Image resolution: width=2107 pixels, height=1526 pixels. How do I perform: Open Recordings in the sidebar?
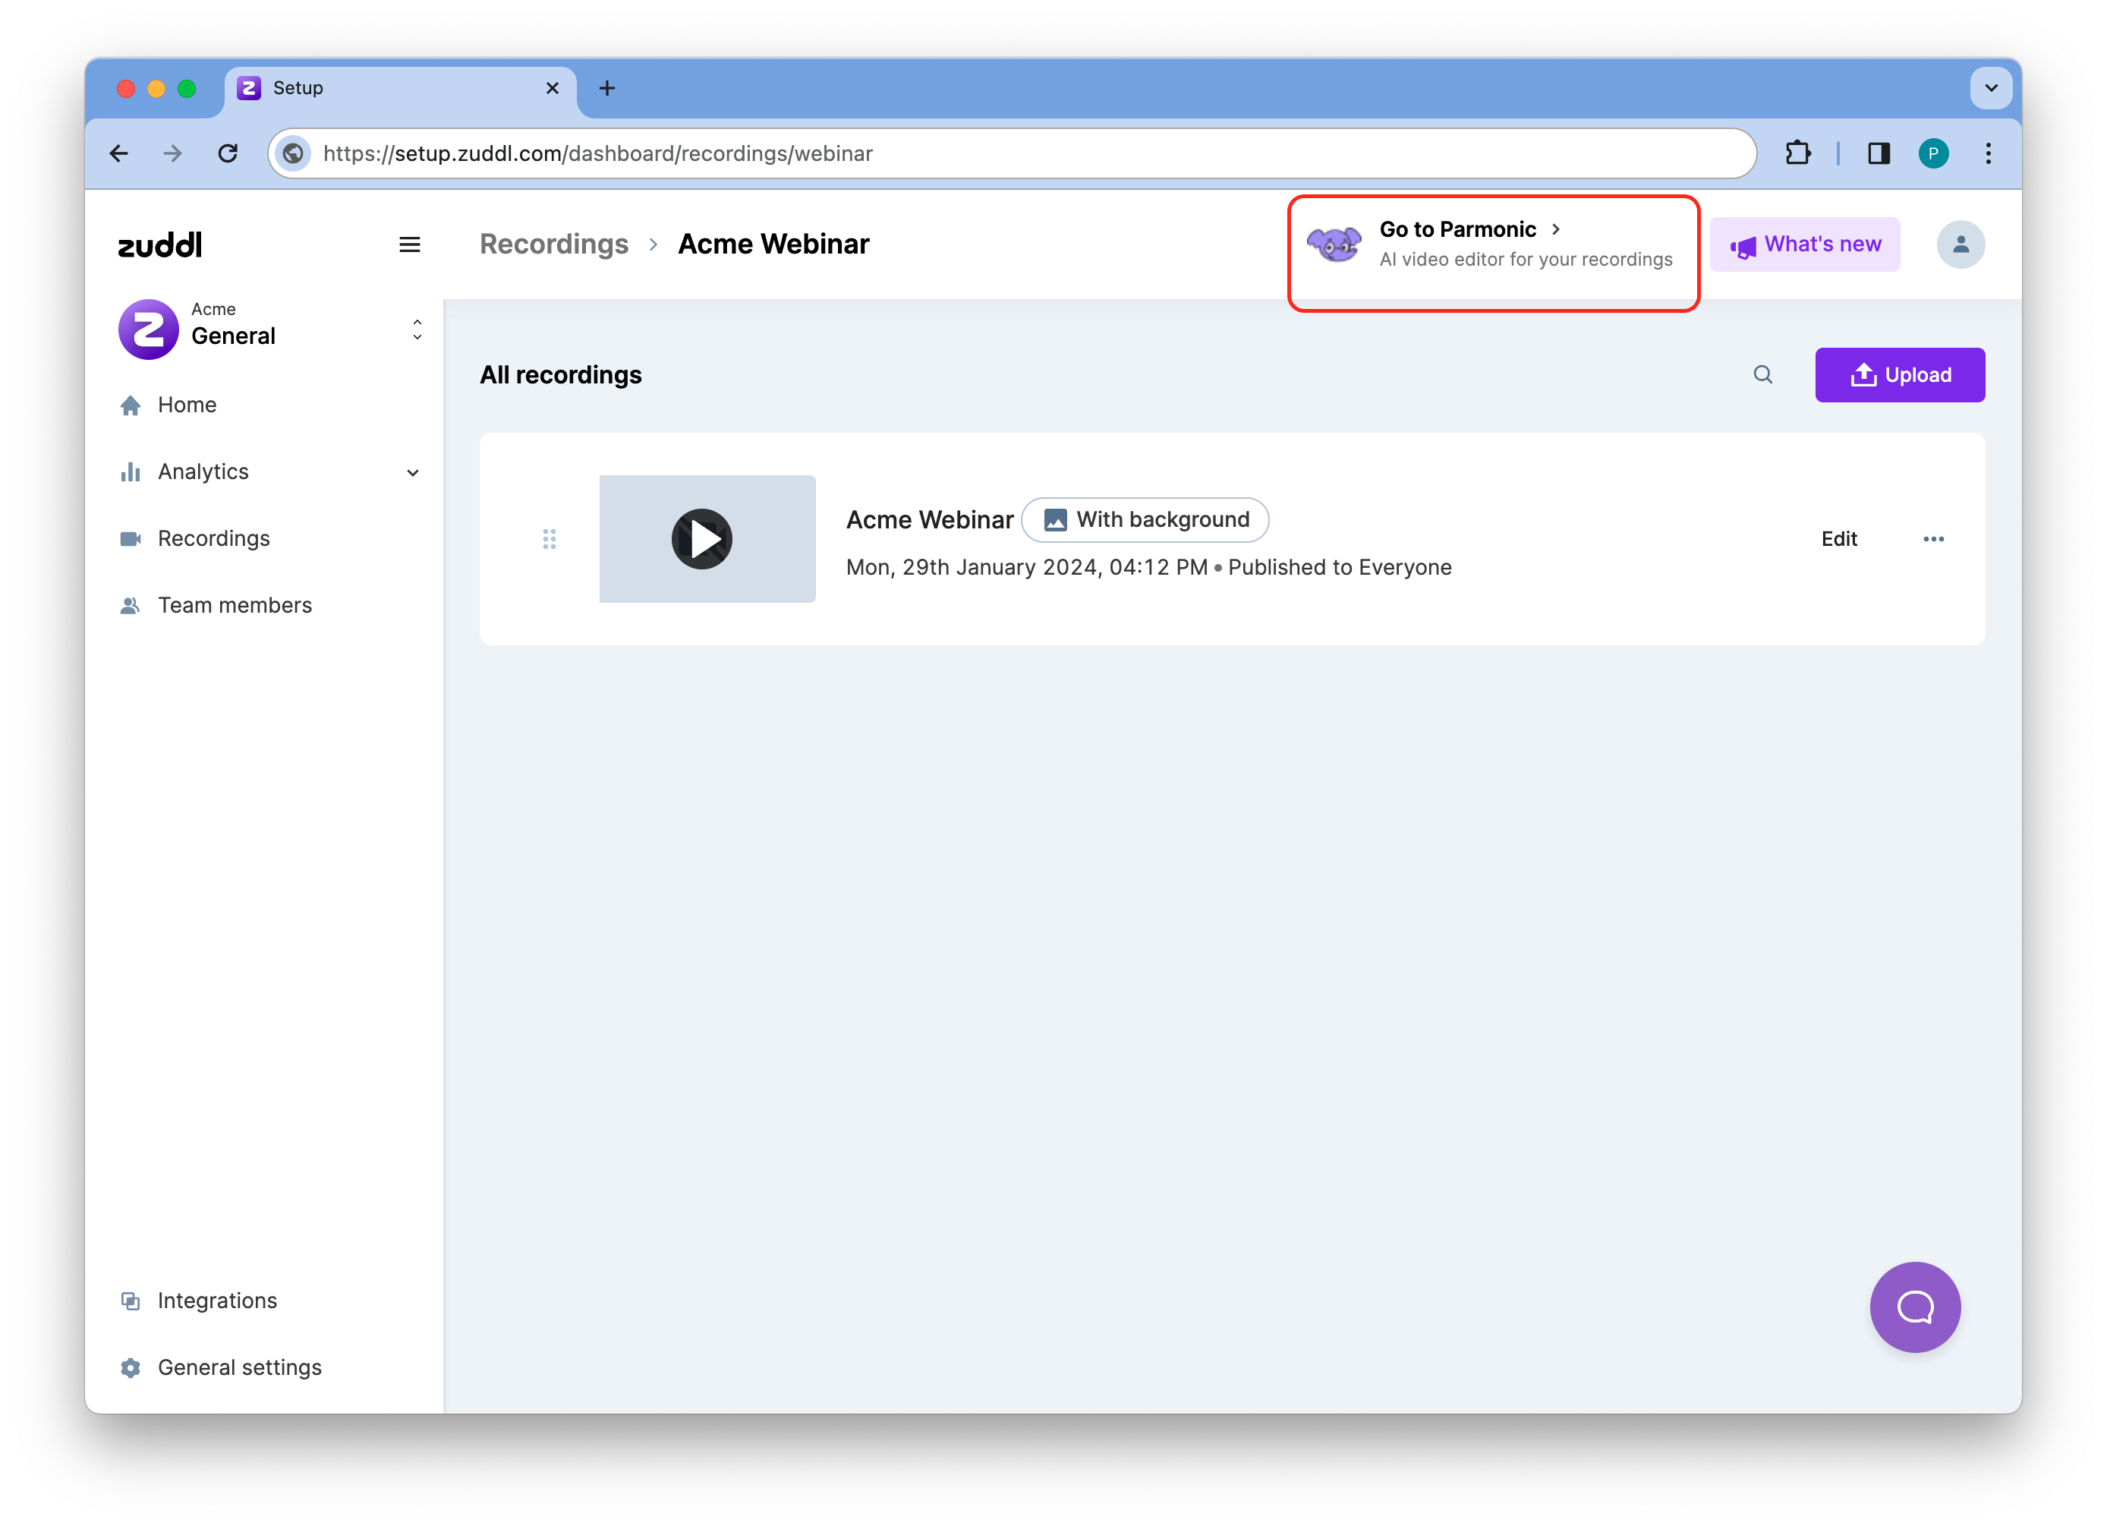(214, 539)
